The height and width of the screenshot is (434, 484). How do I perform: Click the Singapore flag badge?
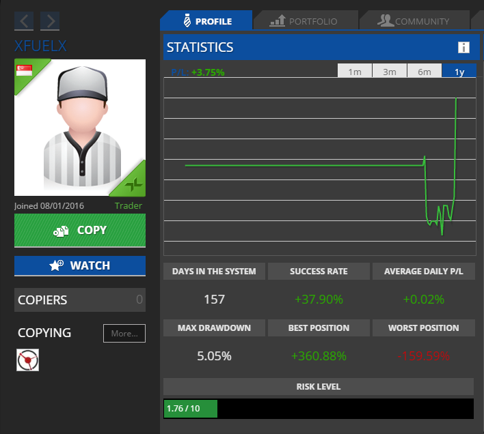(x=23, y=69)
